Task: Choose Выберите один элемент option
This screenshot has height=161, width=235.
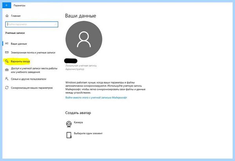Action: (88, 133)
